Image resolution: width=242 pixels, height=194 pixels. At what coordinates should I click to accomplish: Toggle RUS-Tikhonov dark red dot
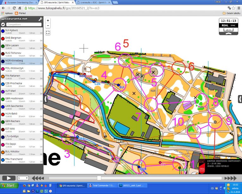(x=3, y=54)
